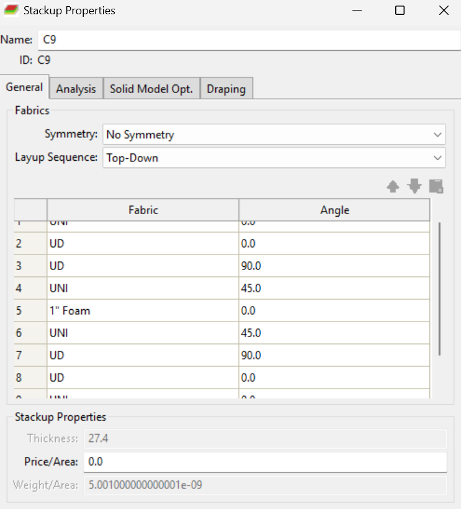The image size is (461, 509).
Task: Click the Fabric column header
Action: point(143,210)
